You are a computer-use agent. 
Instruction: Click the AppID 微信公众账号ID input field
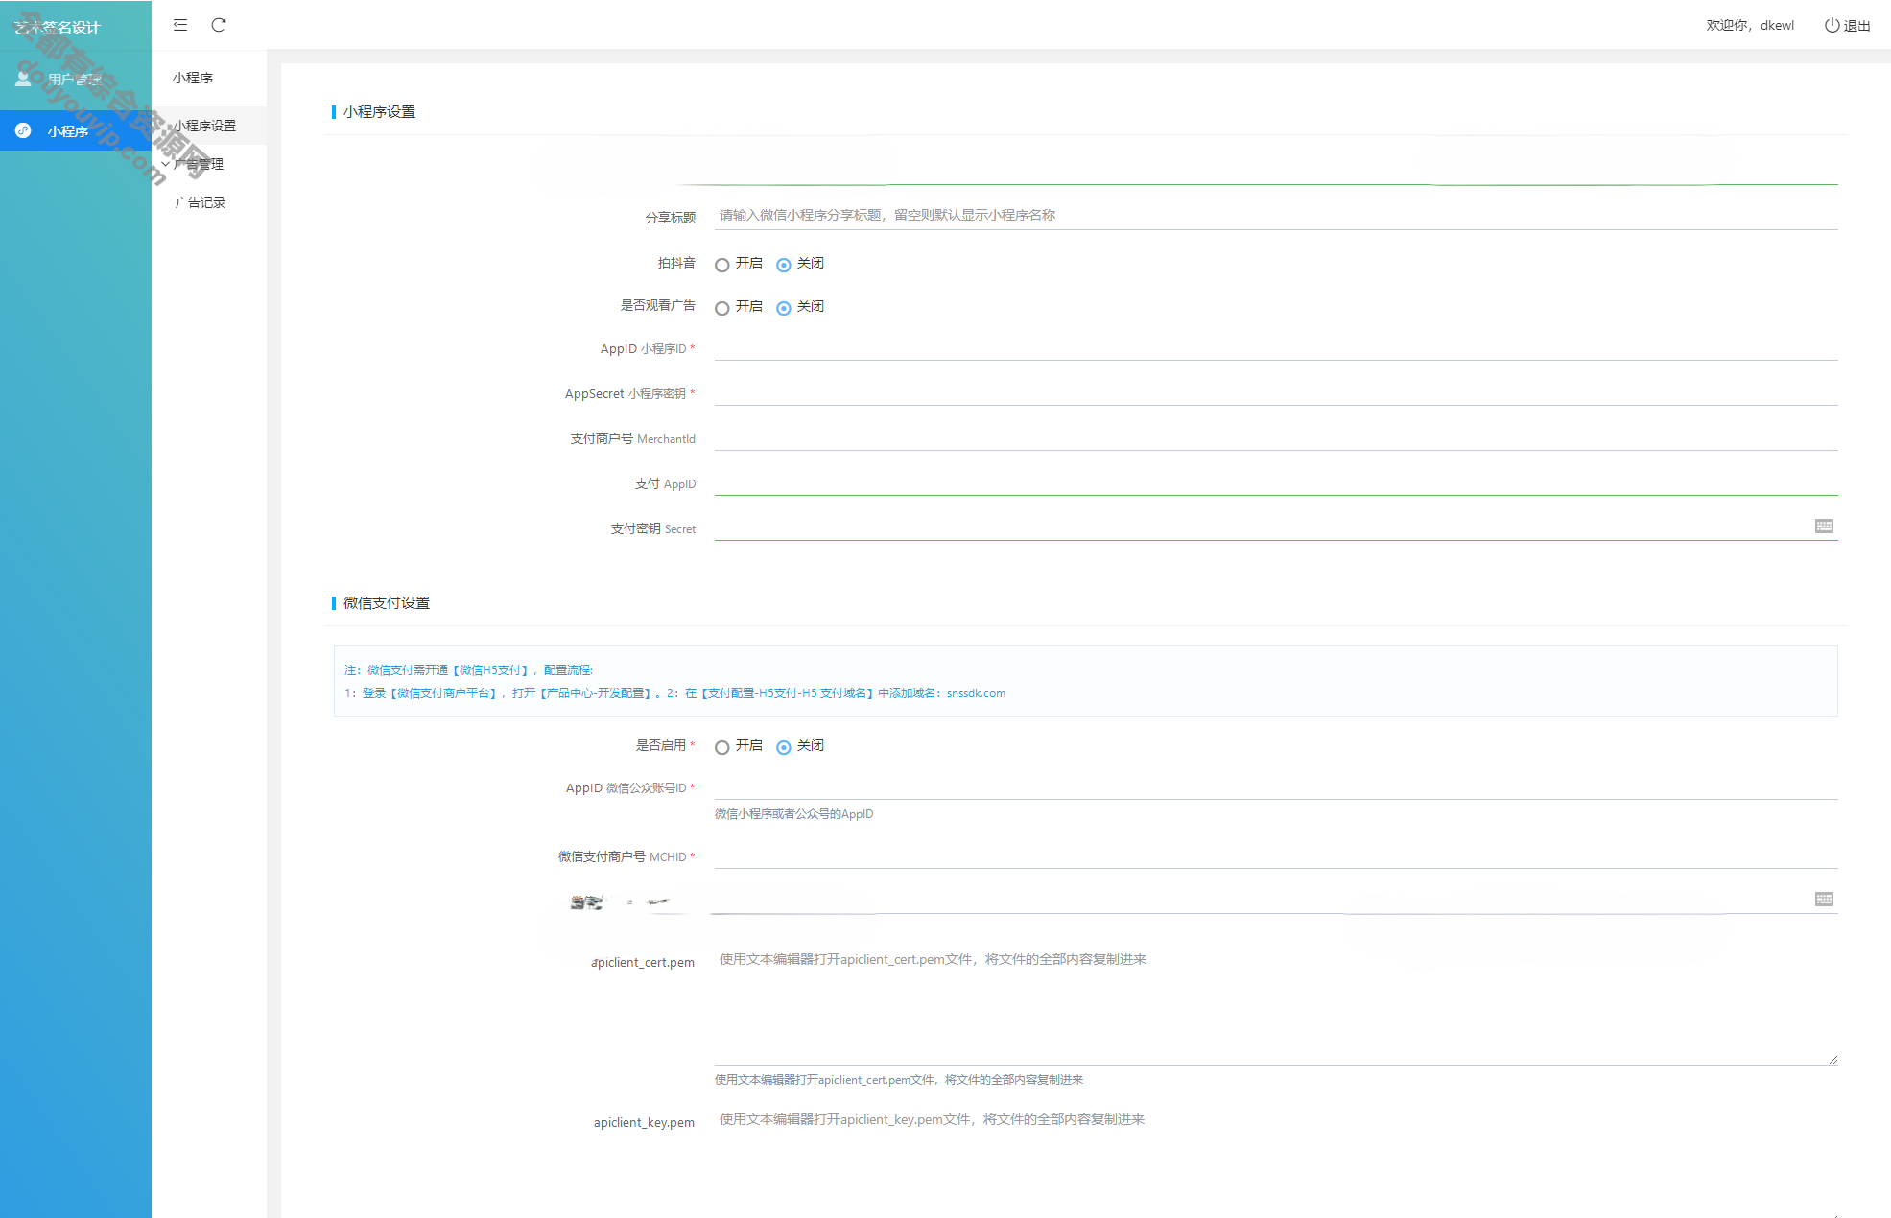[1276, 786]
